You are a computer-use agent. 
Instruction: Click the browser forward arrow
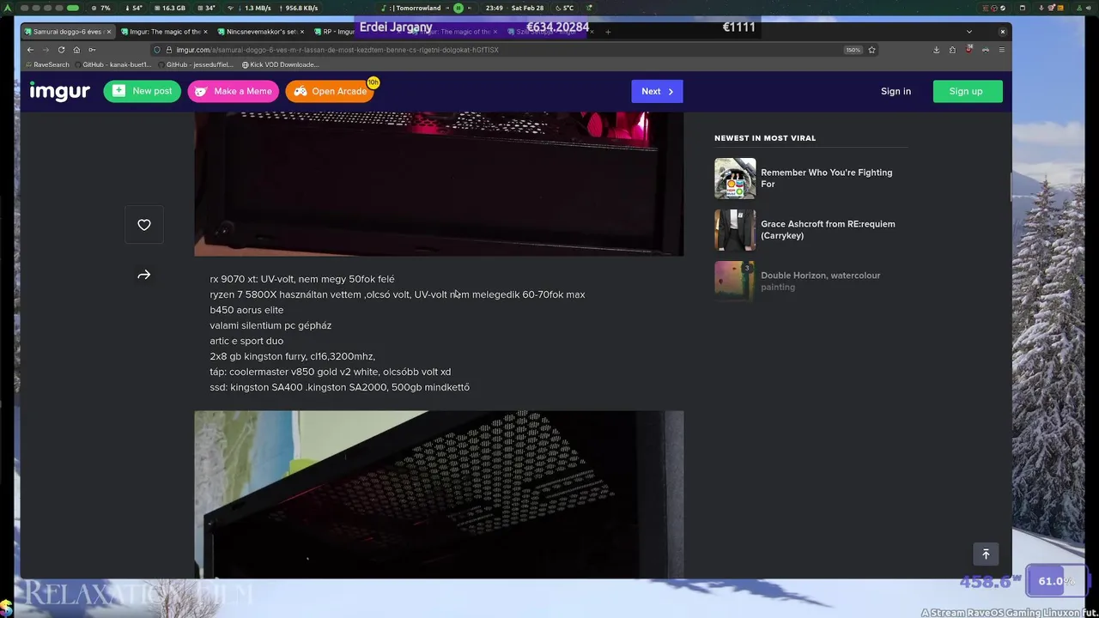coord(46,50)
